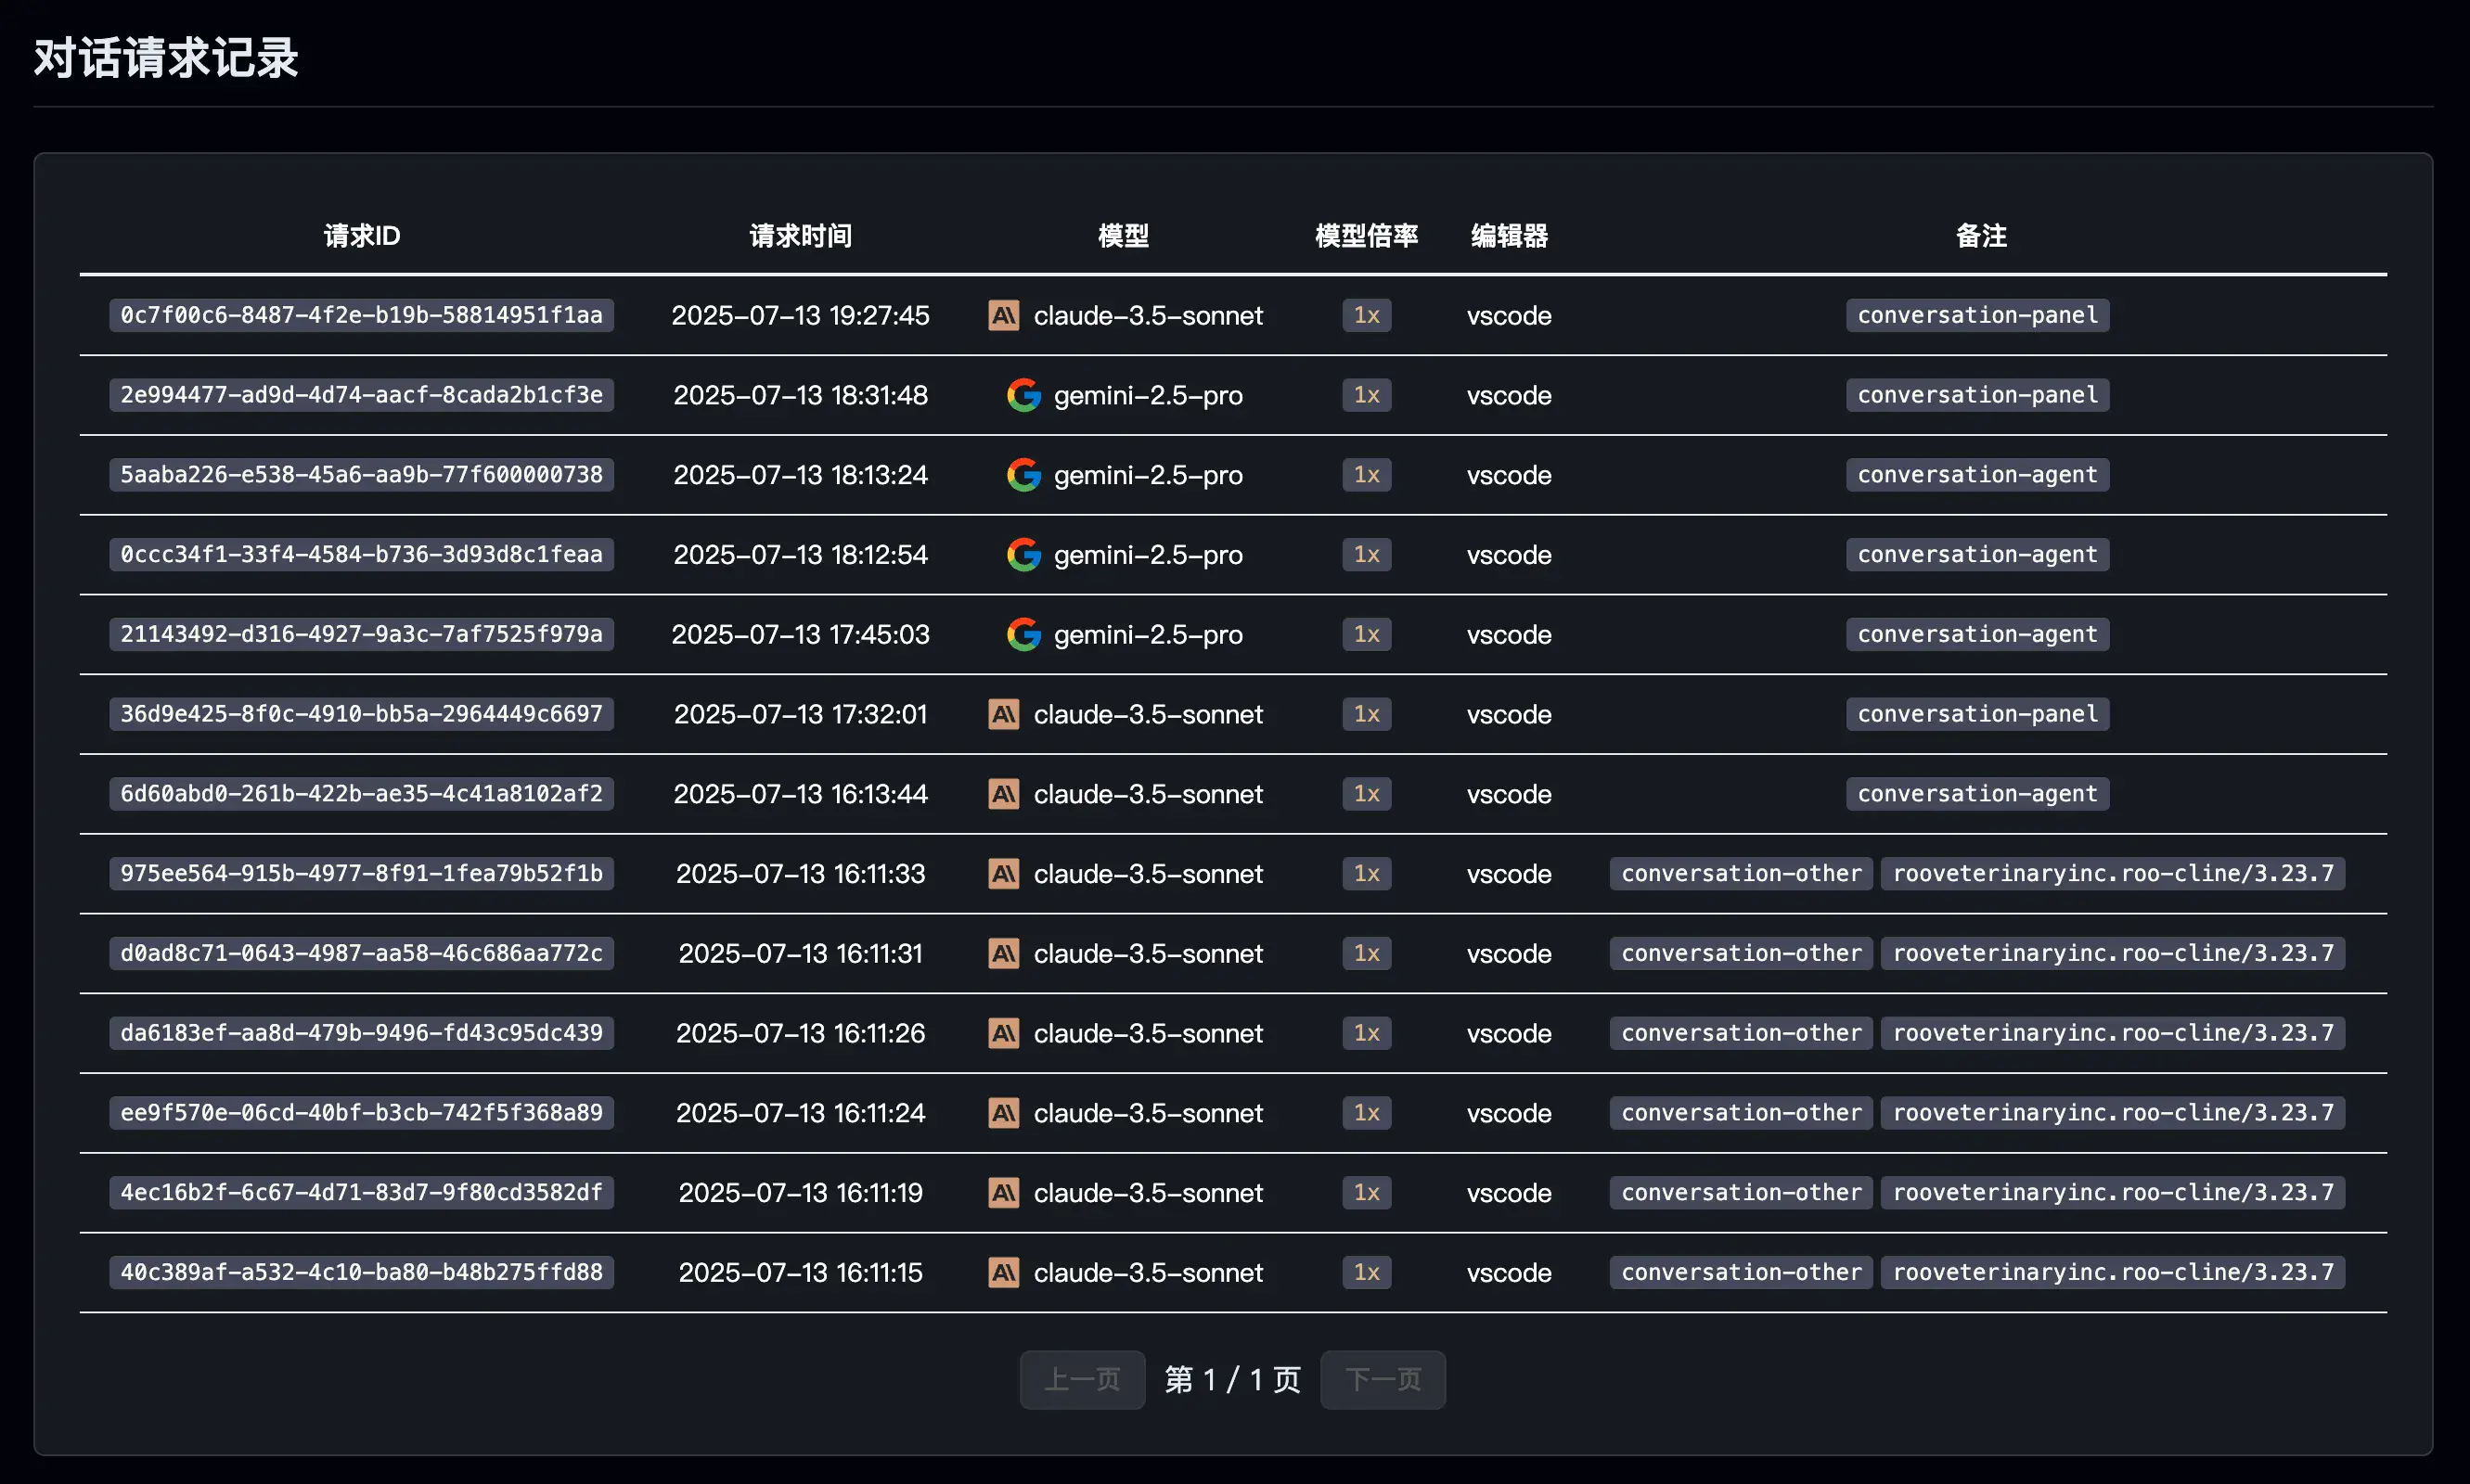The height and width of the screenshot is (1484, 2470).
Task: Select request ID 5aaba226-e538-45a6-aa9b-77f600000738
Action: (361, 475)
